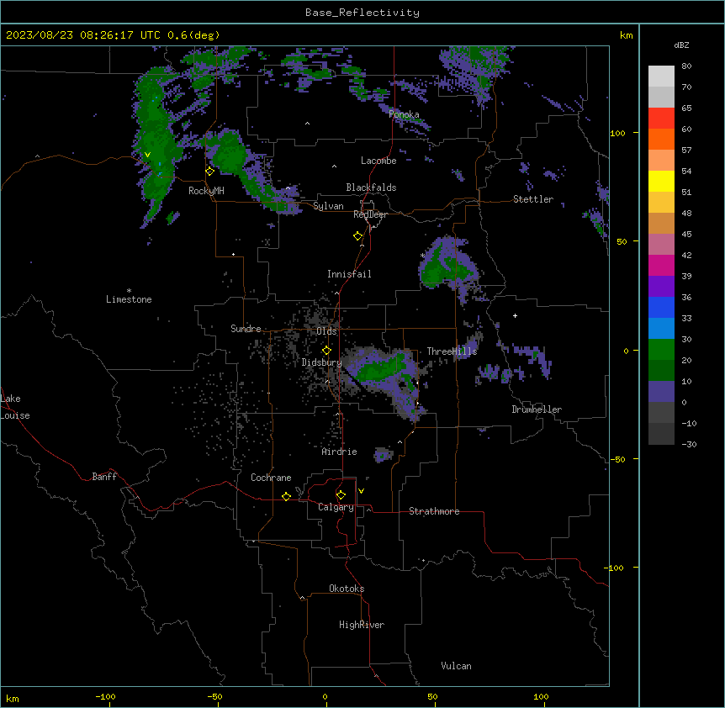Click the Lacombe town label
The image size is (725, 708).
click(378, 161)
